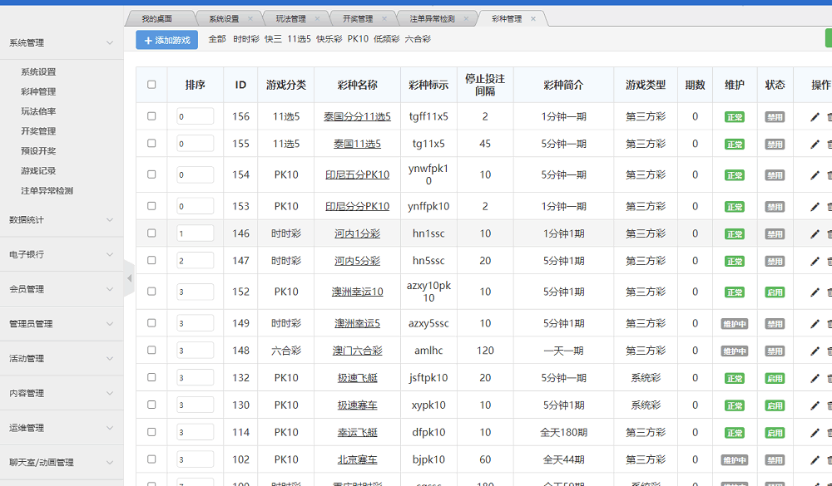The height and width of the screenshot is (486, 832).
Task: Collapse the sidebar using the left arrow handle
Action: [x=129, y=278]
